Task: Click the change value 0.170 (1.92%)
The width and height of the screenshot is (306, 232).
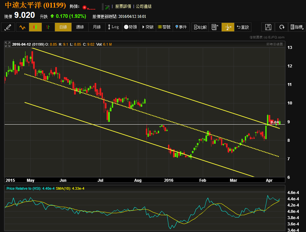Action: tap(71, 16)
